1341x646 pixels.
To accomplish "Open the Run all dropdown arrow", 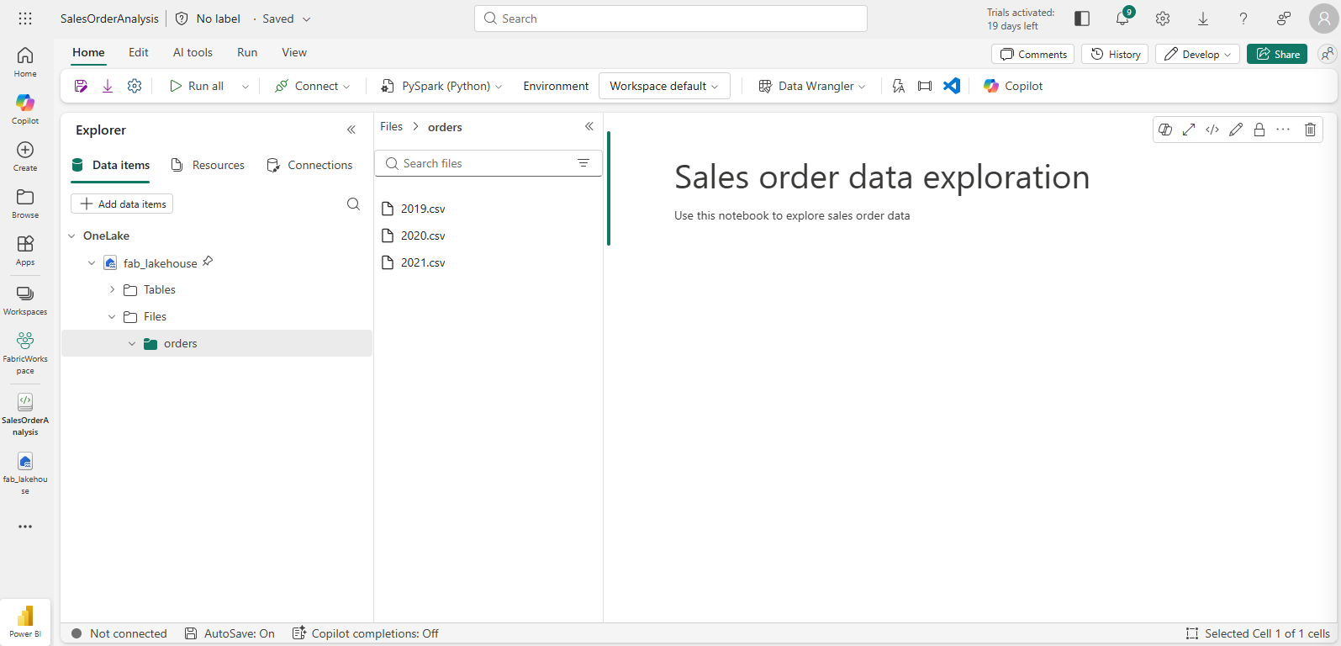I will 245,86.
